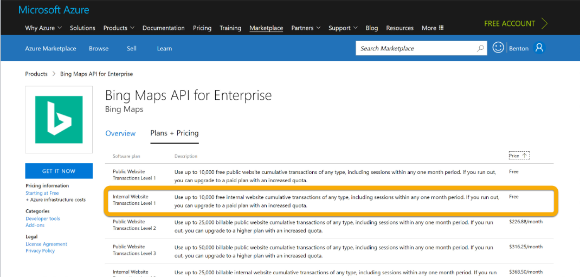Click the Description column header
580x277 pixels.
pos(186,156)
